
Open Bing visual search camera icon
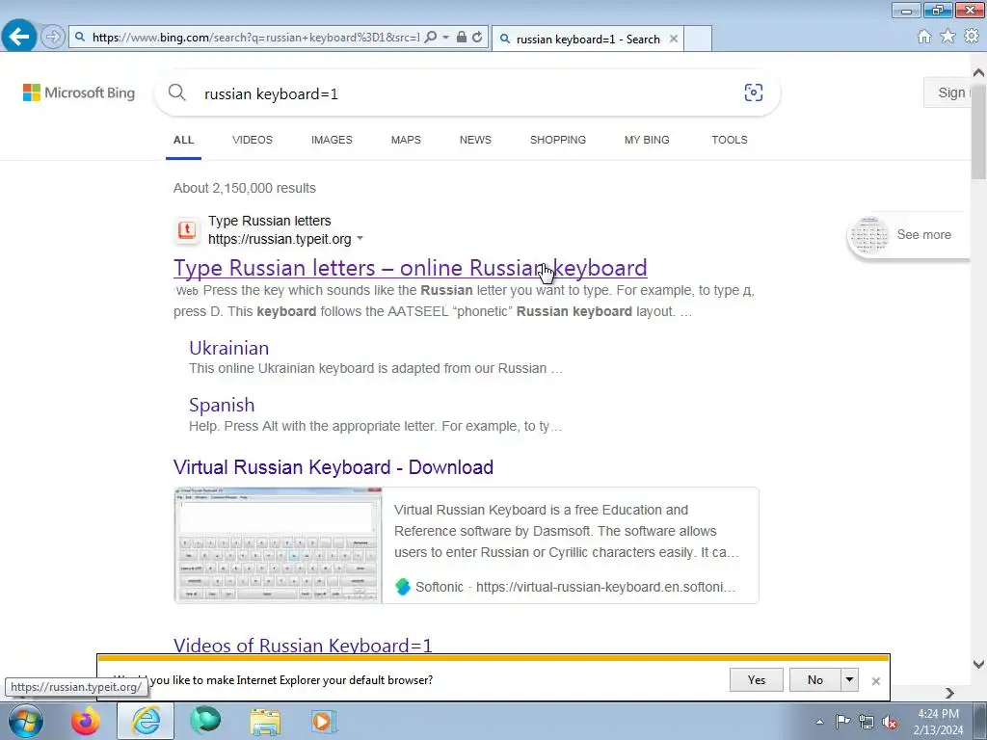pyautogui.click(x=754, y=93)
